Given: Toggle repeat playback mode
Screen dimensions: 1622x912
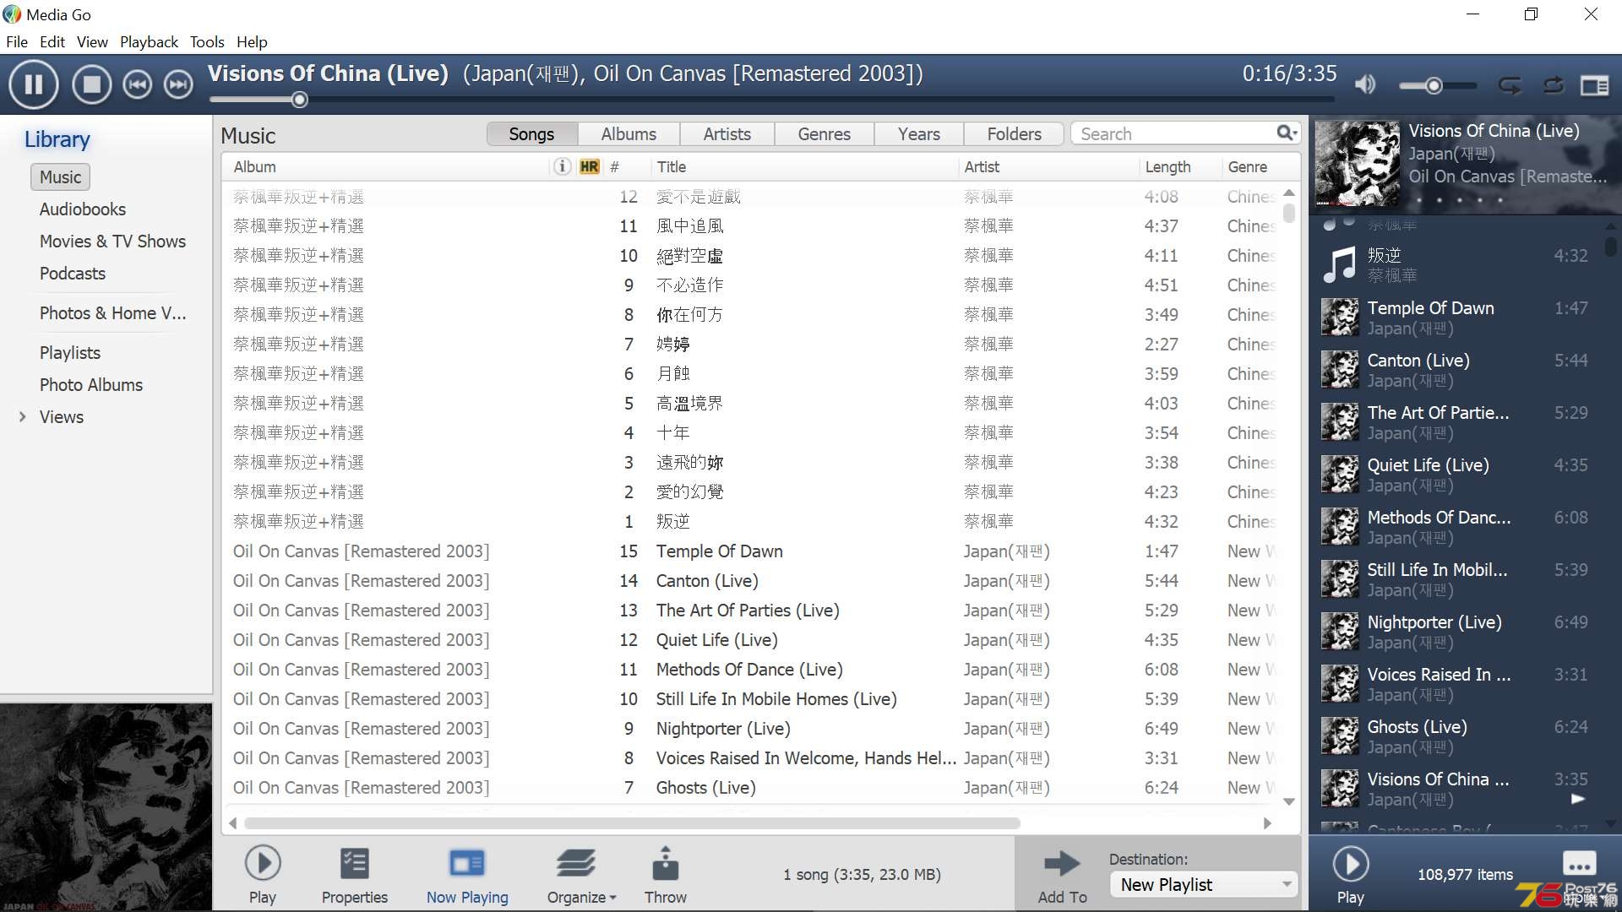Looking at the screenshot, I should pyautogui.click(x=1554, y=85).
